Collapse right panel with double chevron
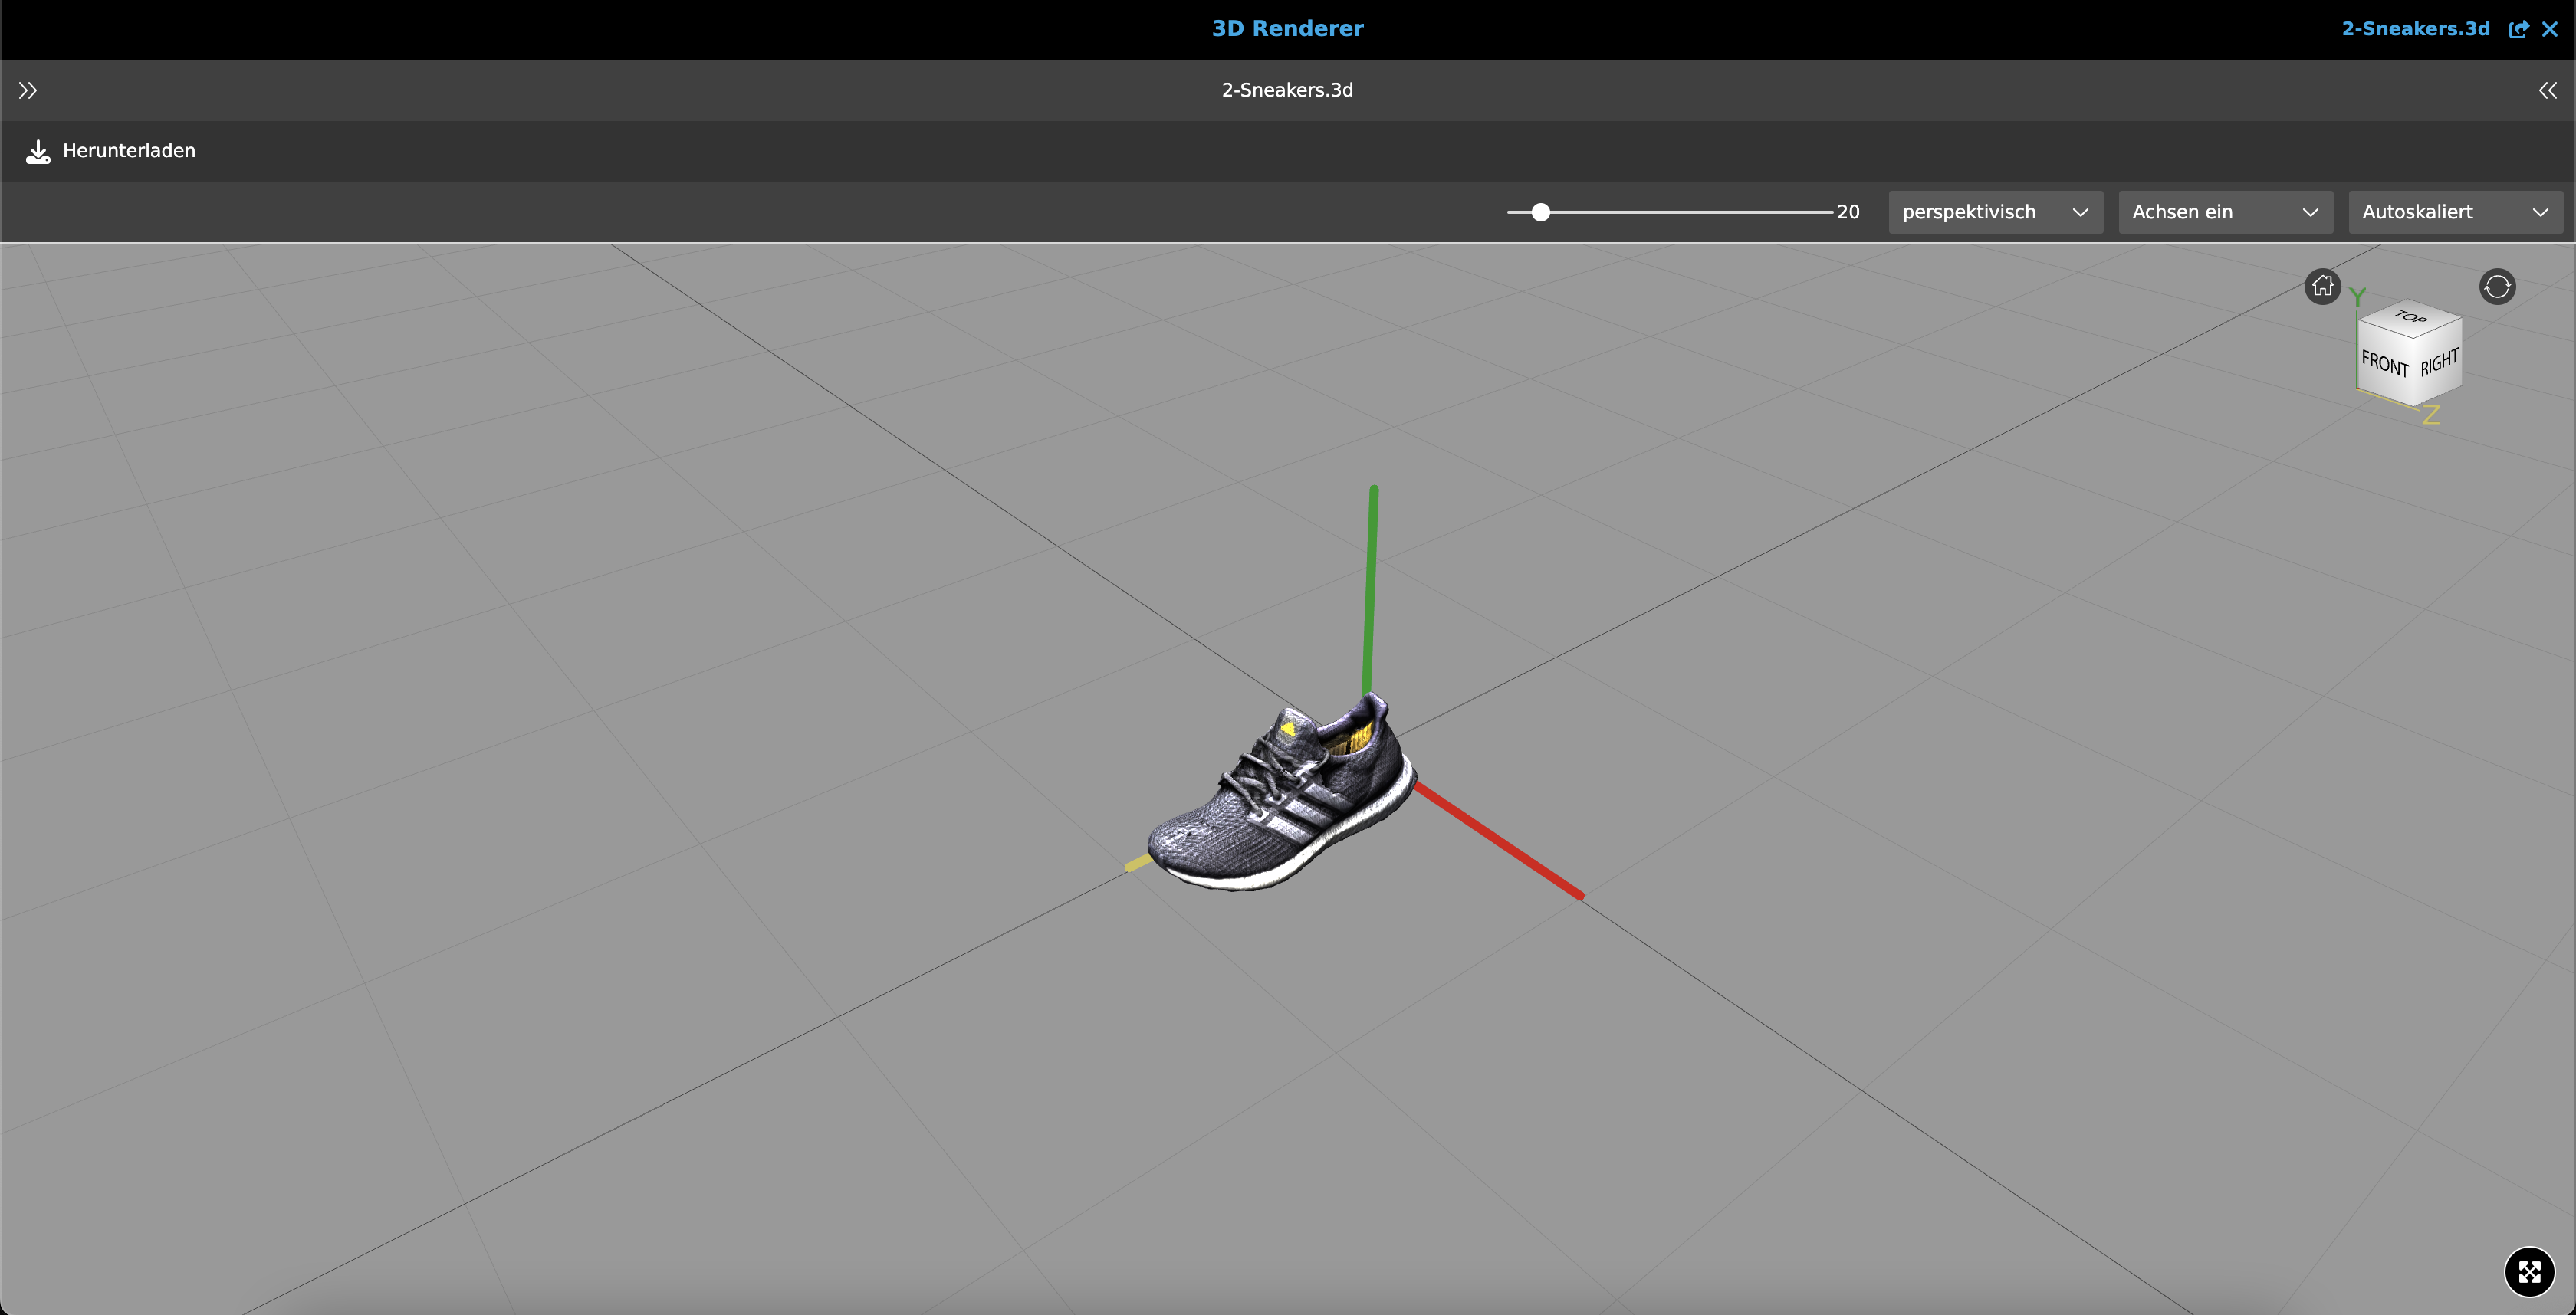 point(2547,91)
